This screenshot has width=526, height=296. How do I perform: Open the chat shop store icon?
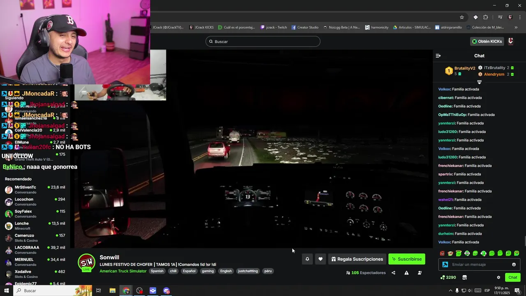(x=464, y=277)
